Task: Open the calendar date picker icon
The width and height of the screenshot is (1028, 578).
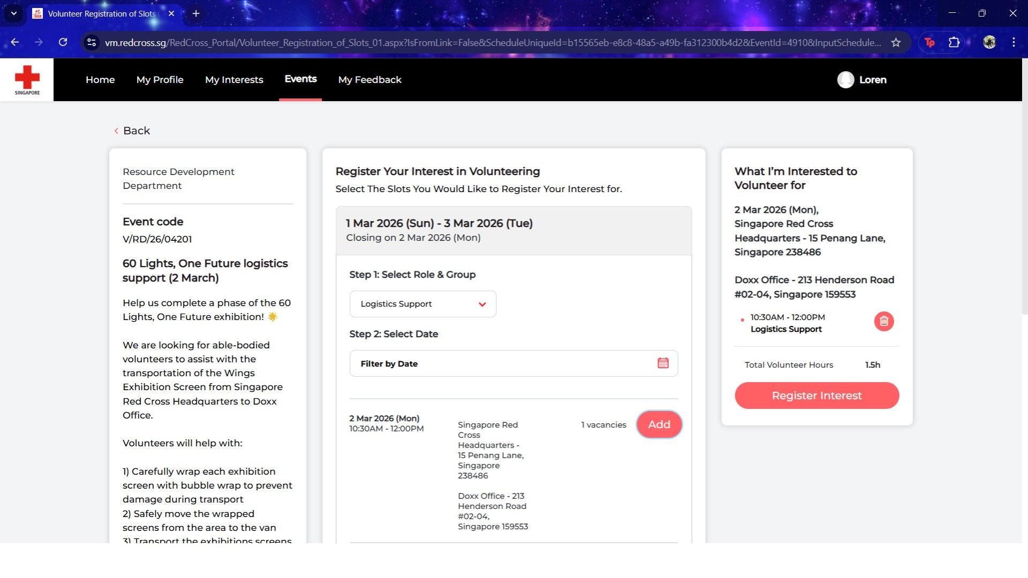Action: [x=663, y=363]
